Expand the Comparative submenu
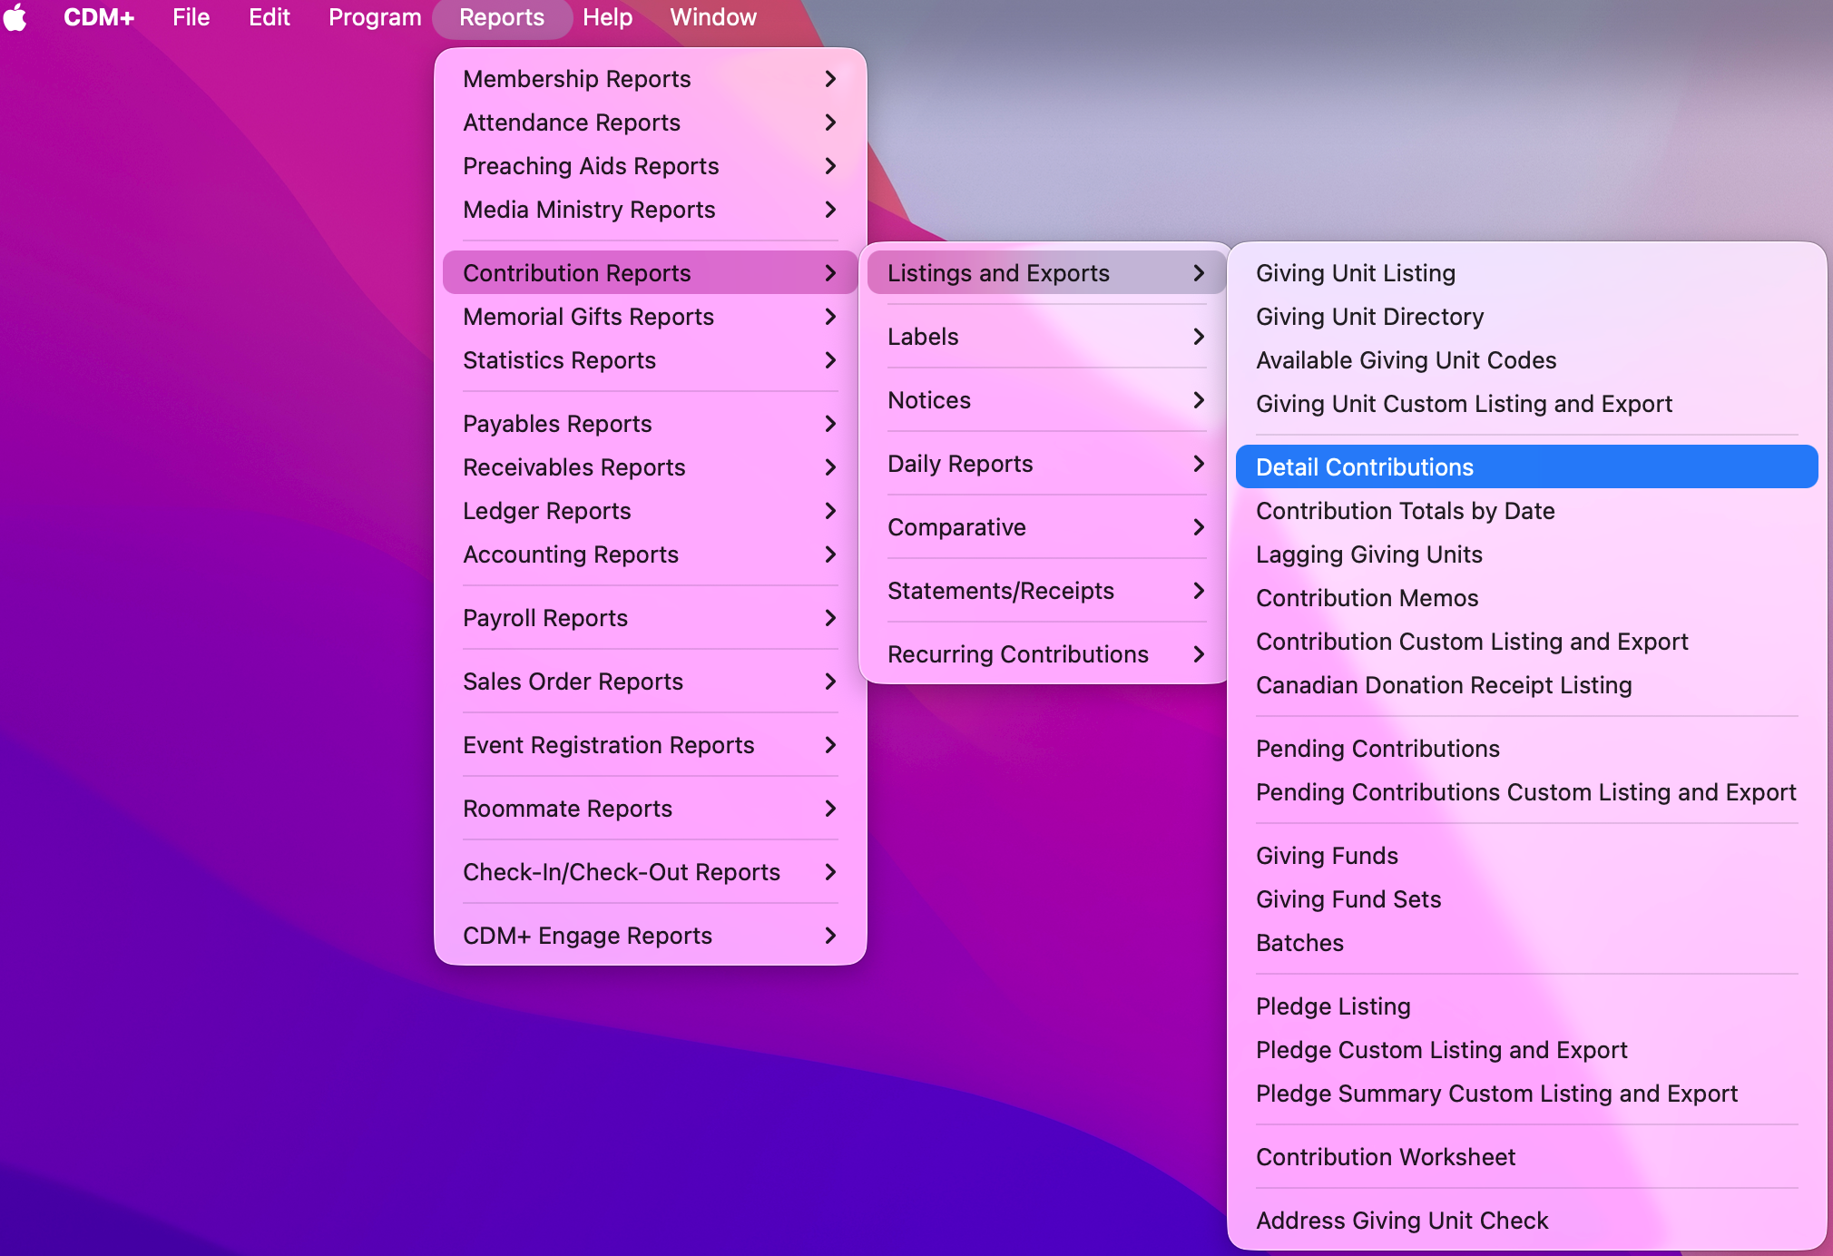 pyautogui.click(x=1046, y=527)
